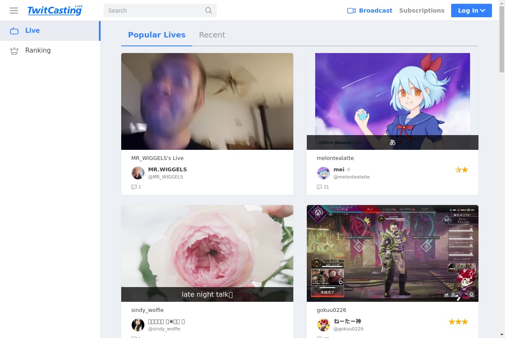The image size is (505, 338).
Task: Open Subscriptions page
Action: (x=422, y=11)
